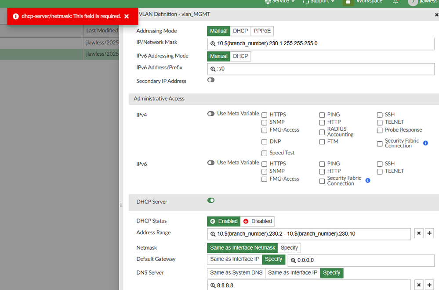
Task: Toggle Secondary IP Address switch
Action: (211, 80)
